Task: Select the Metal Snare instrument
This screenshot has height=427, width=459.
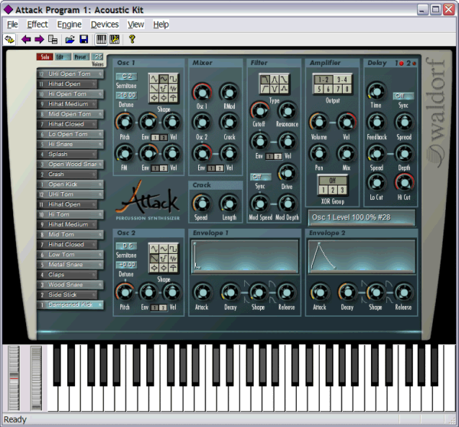Action: 70,265
